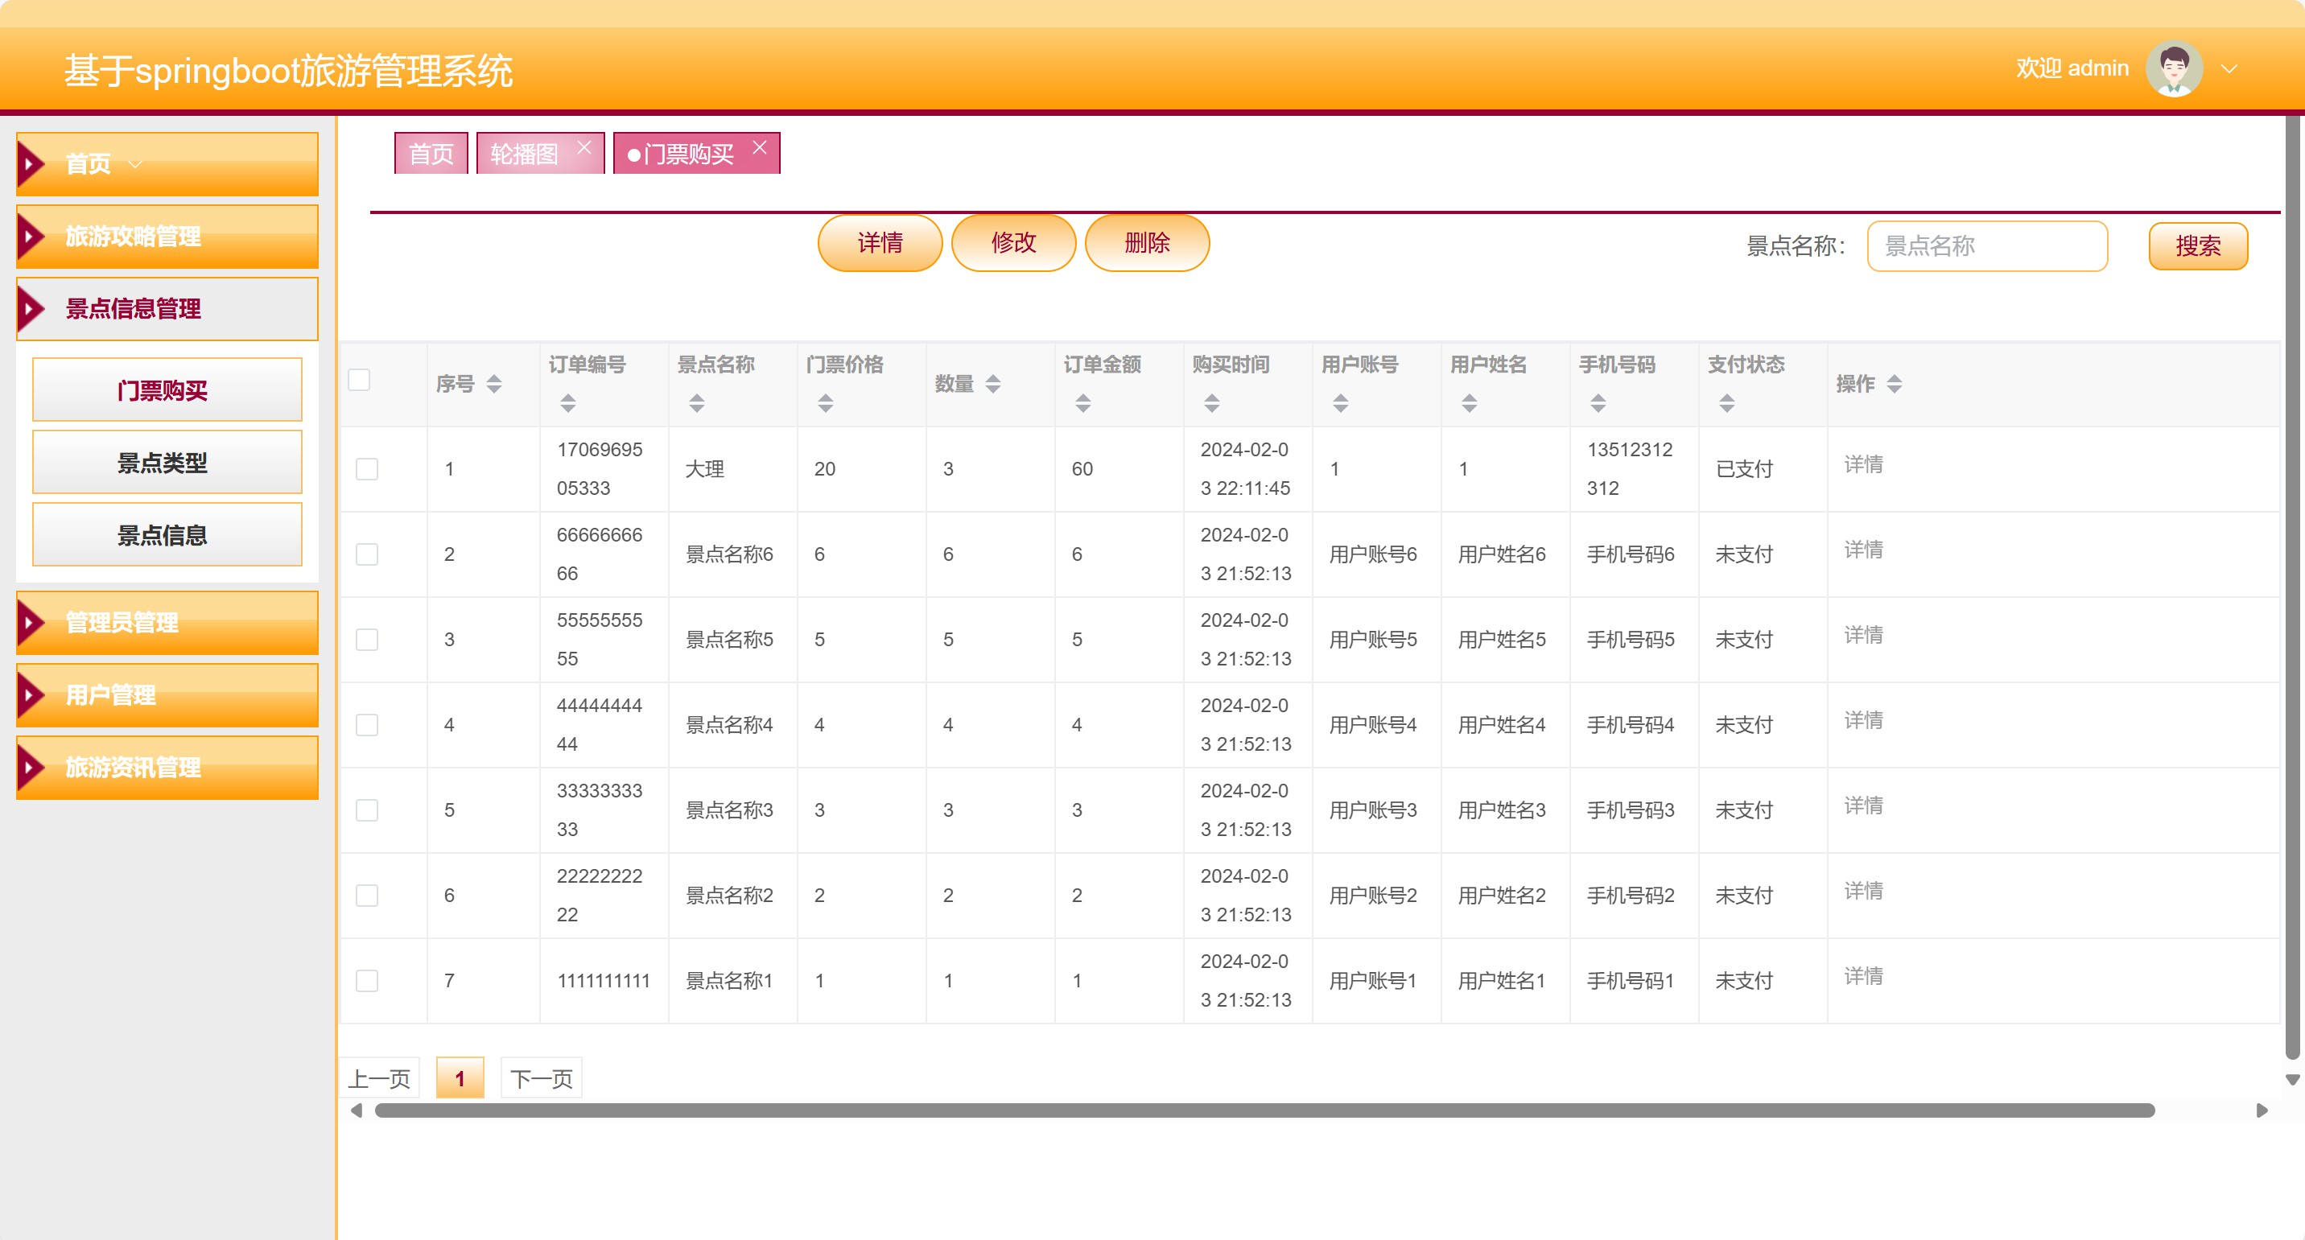Sort by 支付状态 column arrows

(1727, 402)
